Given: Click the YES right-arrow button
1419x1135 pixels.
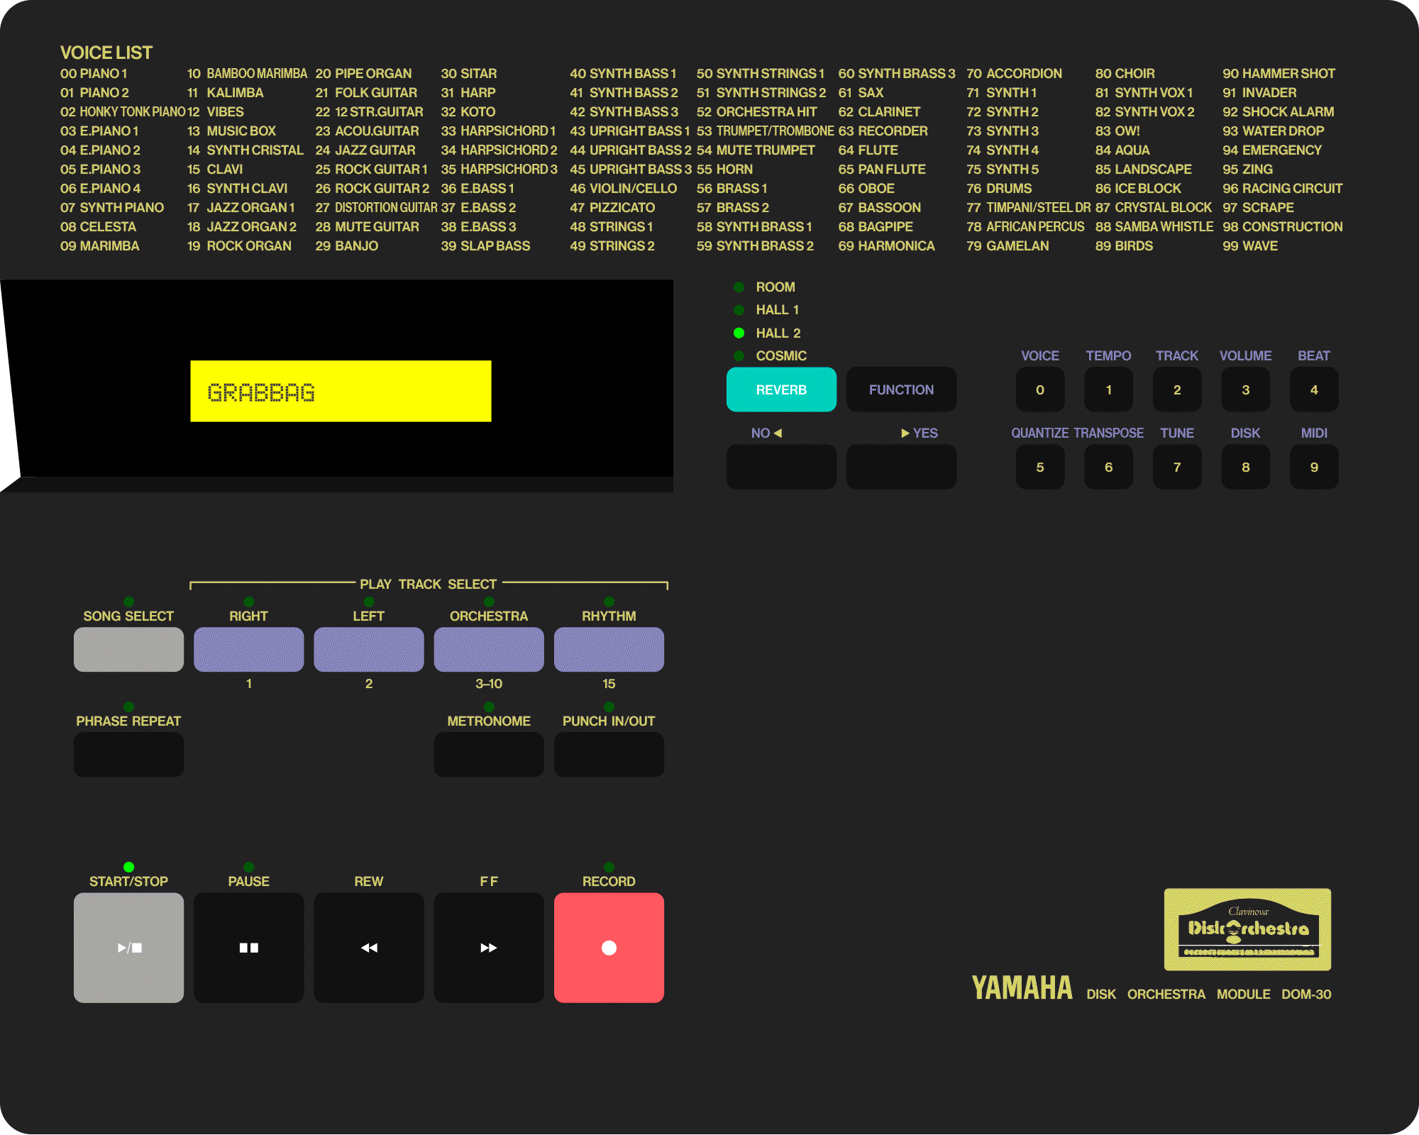Looking at the screenshot, I should (901, 466).
